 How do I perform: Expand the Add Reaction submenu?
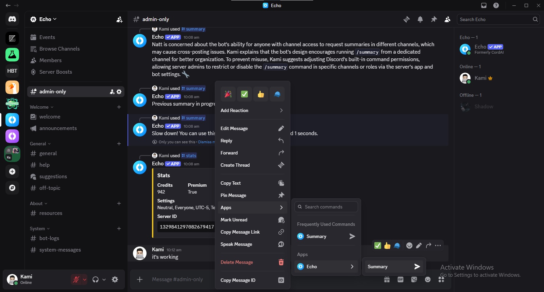click(252, 110)
